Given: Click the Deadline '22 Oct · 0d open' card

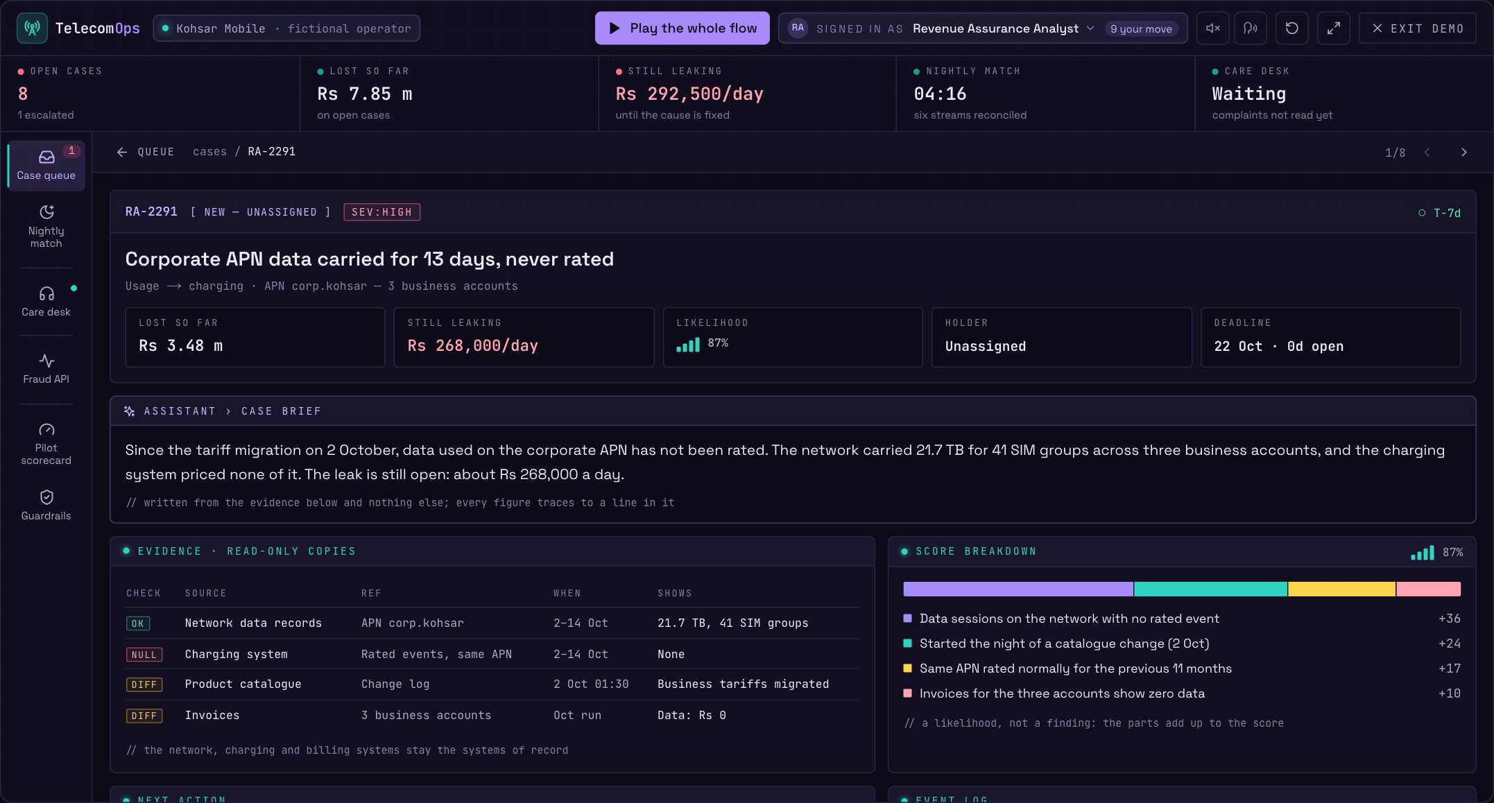Looking at the screenshot, I should point(1330,338).
